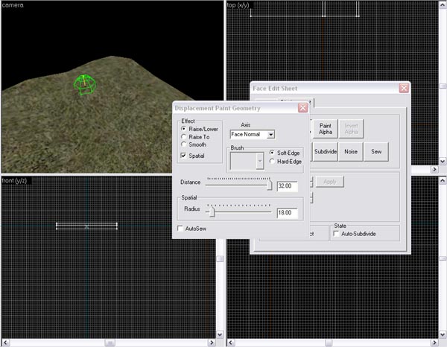
Task: Click the green brush sphere on the terrain
Action: coord(85,84)
